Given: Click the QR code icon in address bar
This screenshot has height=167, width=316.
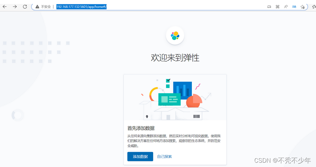Looking at the screenshot, I should click(x=277, y=7).
